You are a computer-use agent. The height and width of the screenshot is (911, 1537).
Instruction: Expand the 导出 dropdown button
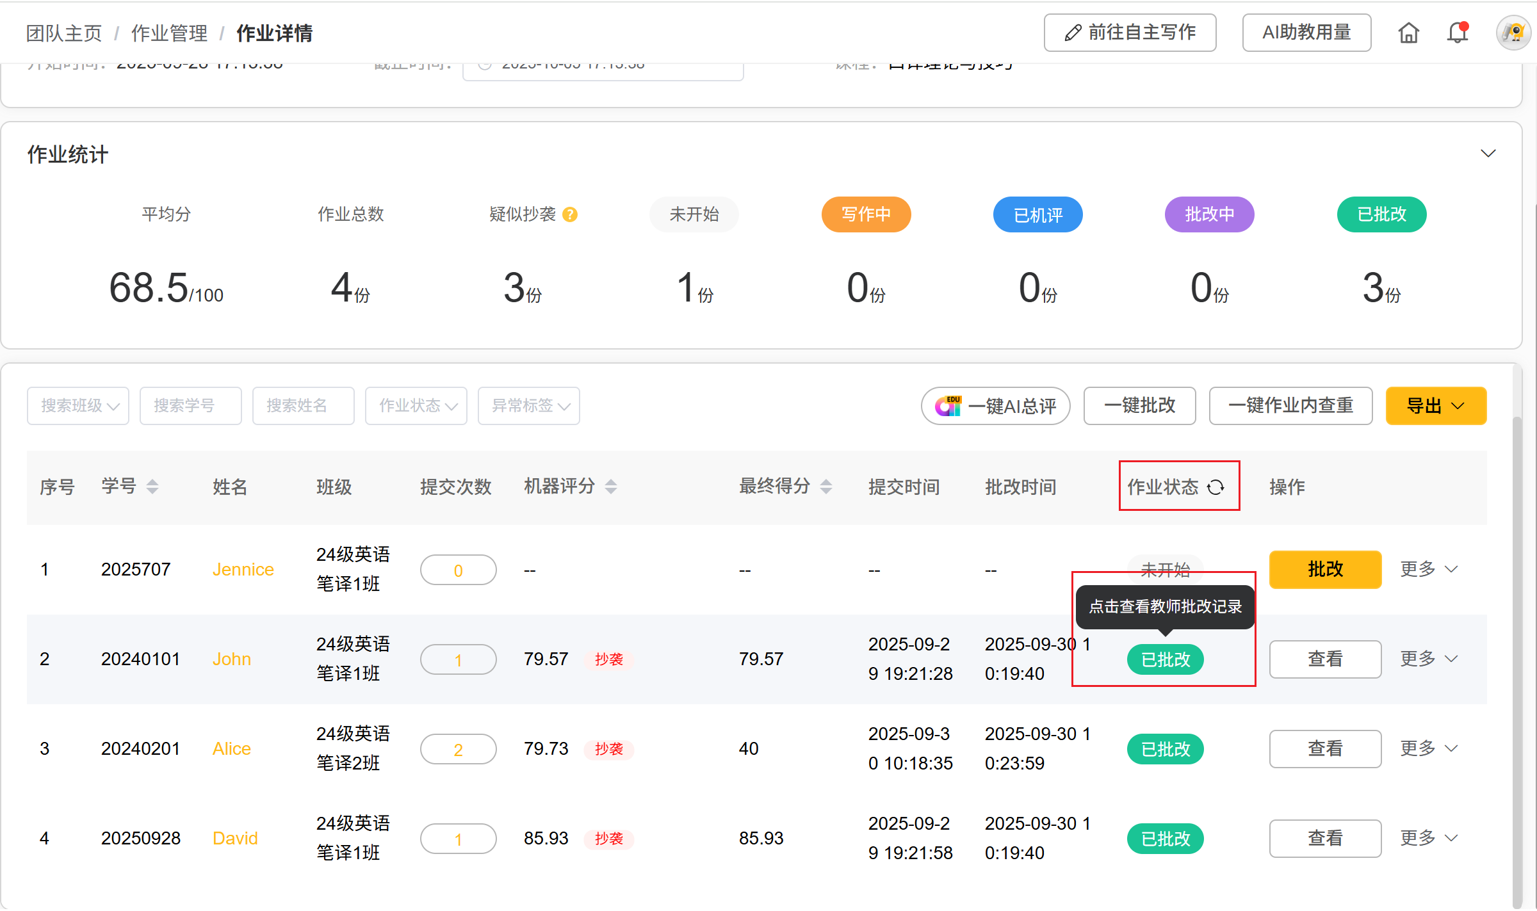(x=1436, y=406)
